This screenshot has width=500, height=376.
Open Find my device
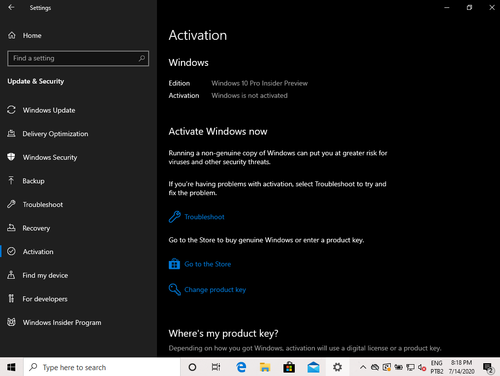click(78, 275)
